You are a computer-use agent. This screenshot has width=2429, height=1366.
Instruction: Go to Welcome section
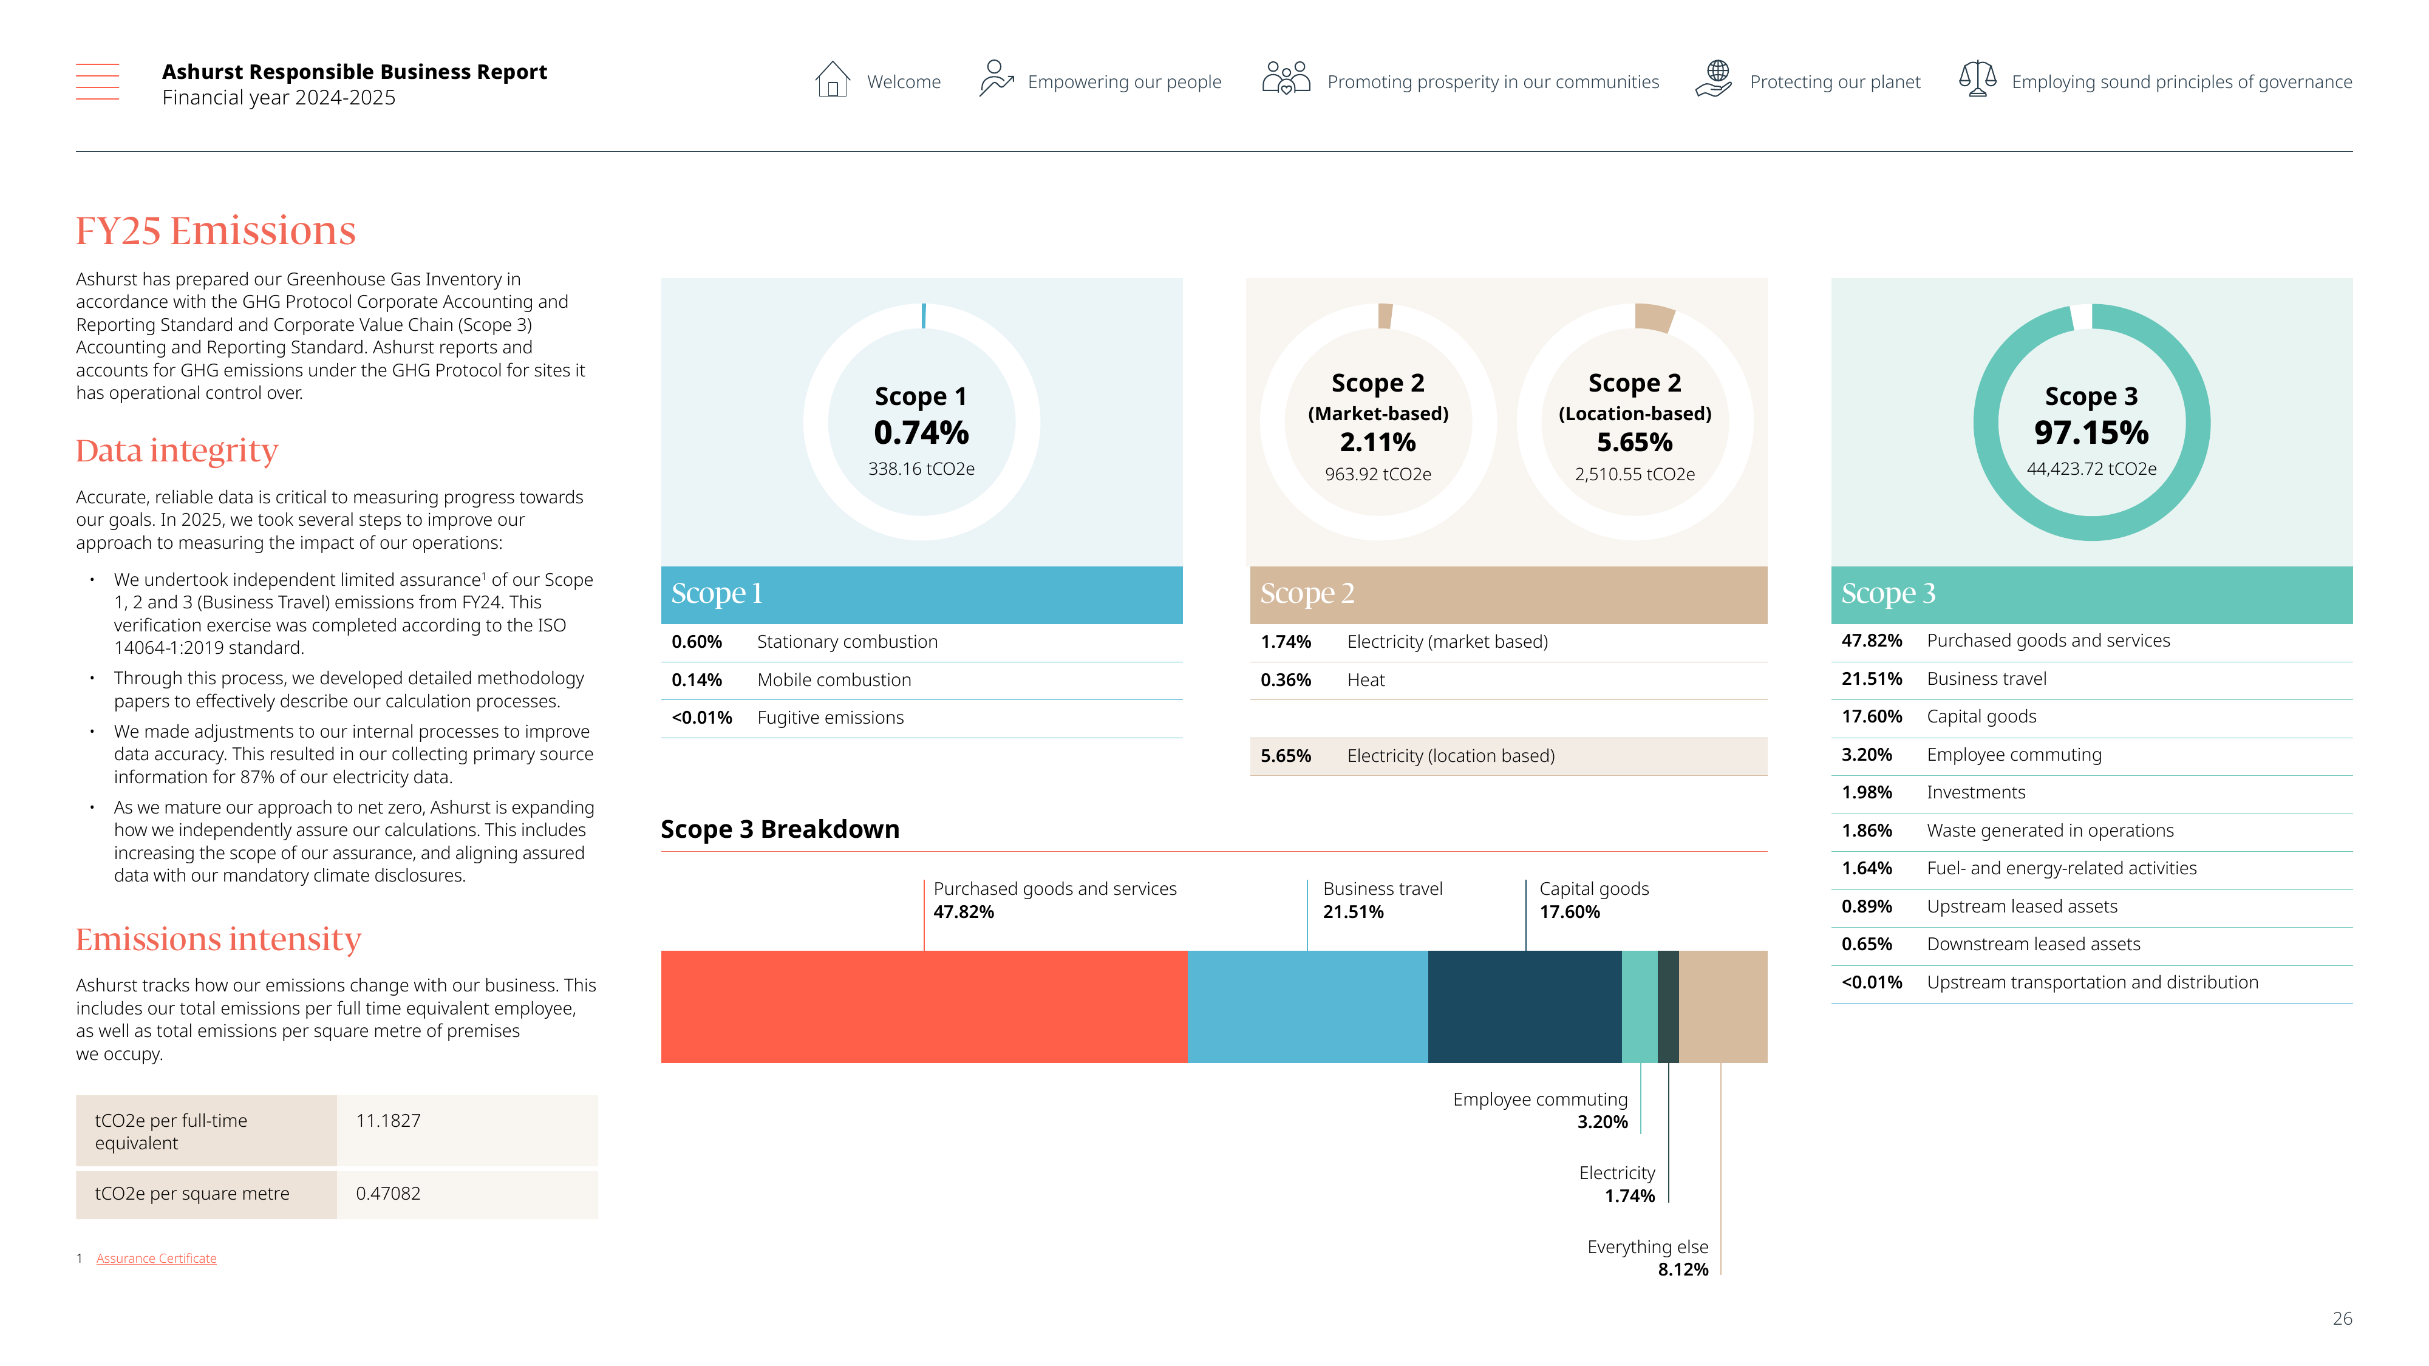[904, 82]
